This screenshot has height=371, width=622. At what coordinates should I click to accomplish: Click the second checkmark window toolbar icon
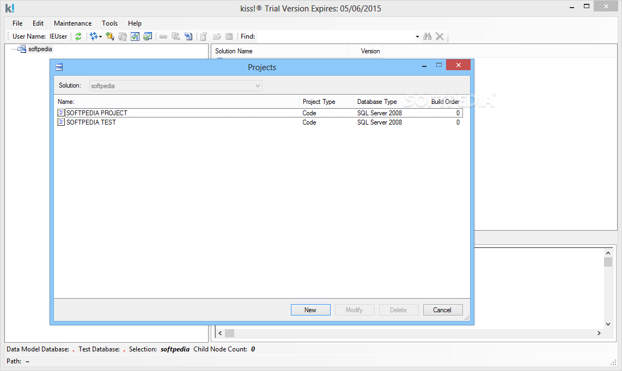[x=148, y=36]
